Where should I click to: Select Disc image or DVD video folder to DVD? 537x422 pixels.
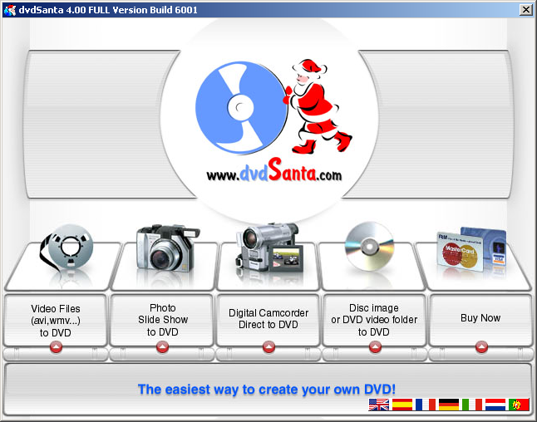(374, 320)
